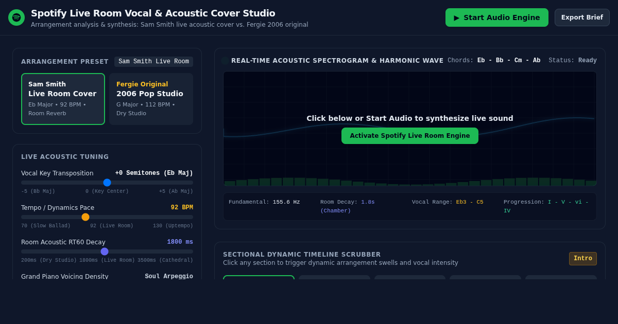Click the Live Acoustic Tuning heading
The height and width of the screenshot is (324, 618).
coord(65,157)
